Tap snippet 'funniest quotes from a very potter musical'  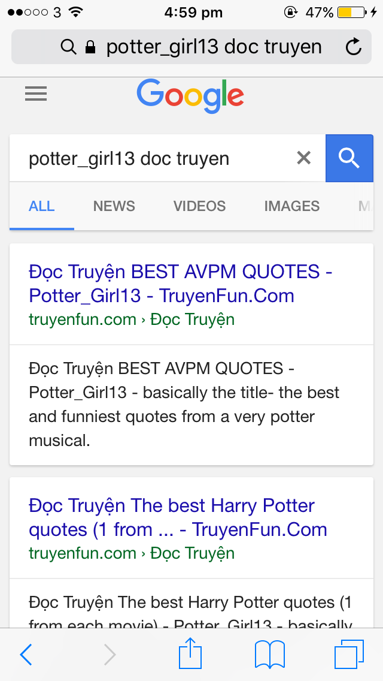pos(184,405)
